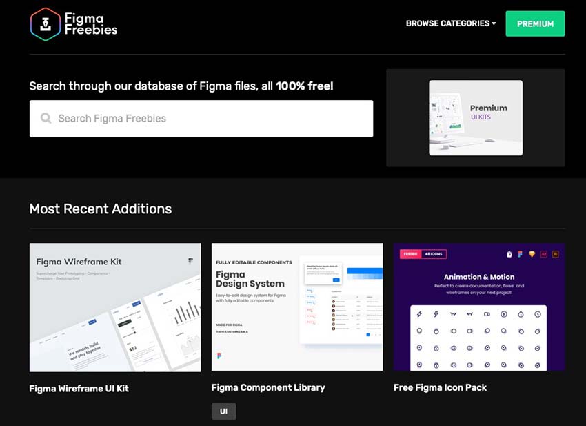The image size is (586, 426).
Task: Click the magnifying glass search icon
Action: coord(46,118)
